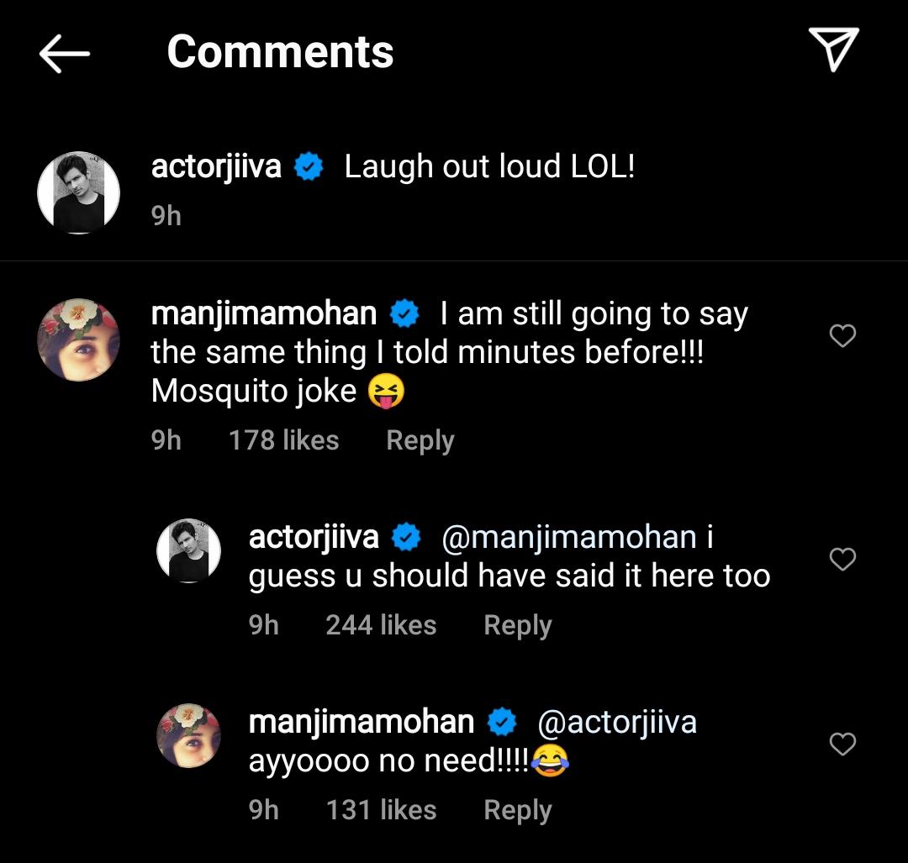This screenshot has height=863, width=908.
Task: Like manjimamohan's mosquito joke comment heart
Action: tap(842, 336)
